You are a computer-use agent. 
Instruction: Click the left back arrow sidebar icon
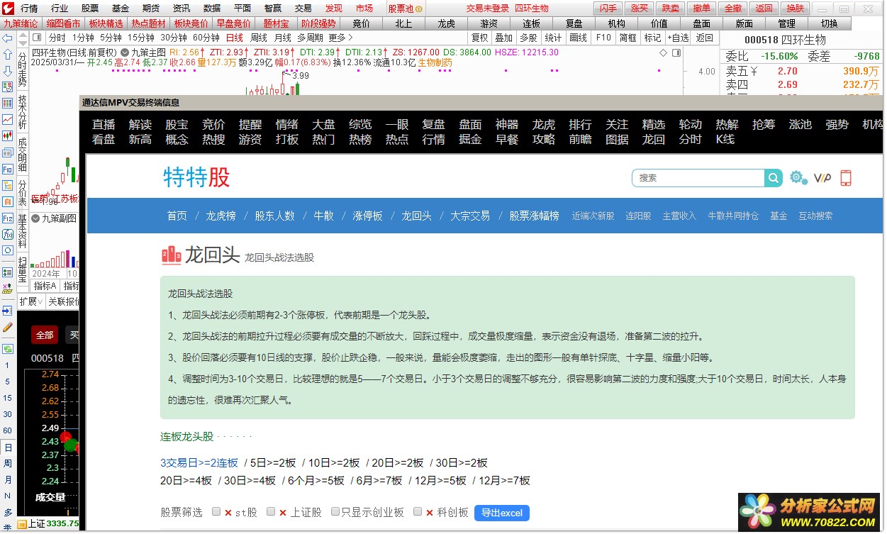7,38
